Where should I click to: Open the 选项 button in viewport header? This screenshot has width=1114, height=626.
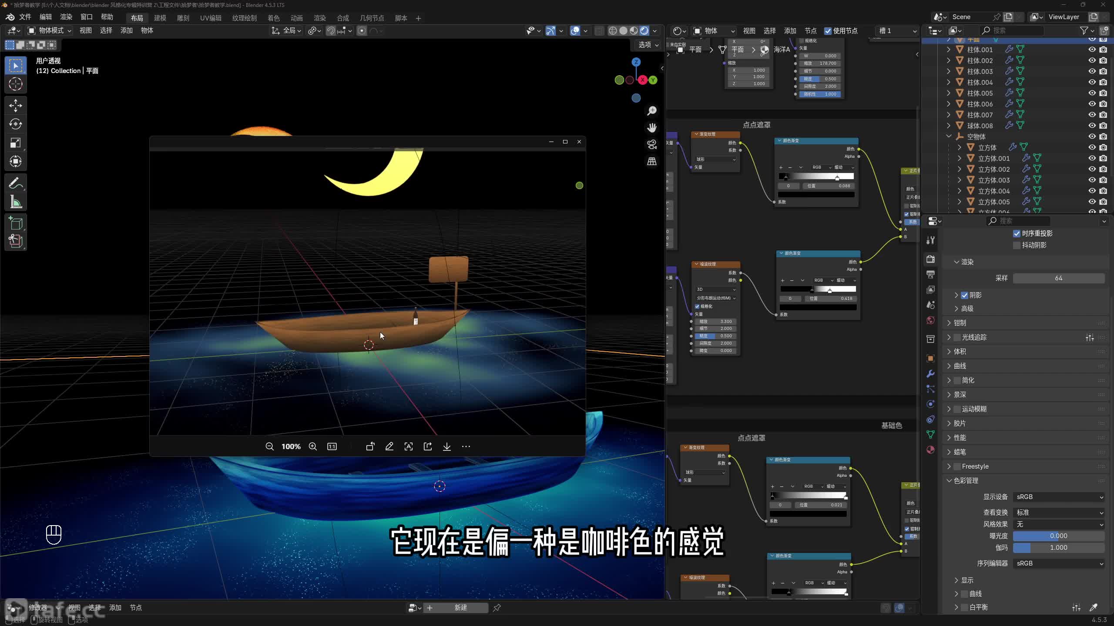click(x=648, y=45)
